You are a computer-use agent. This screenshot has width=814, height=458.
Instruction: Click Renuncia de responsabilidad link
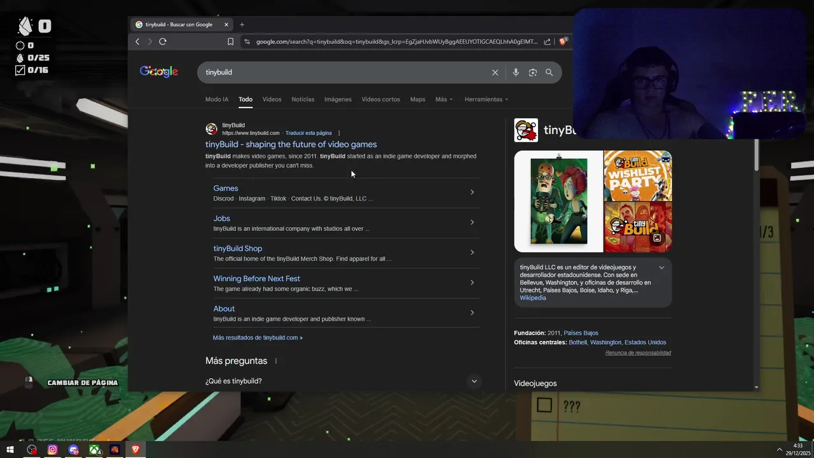click(638, 352)
